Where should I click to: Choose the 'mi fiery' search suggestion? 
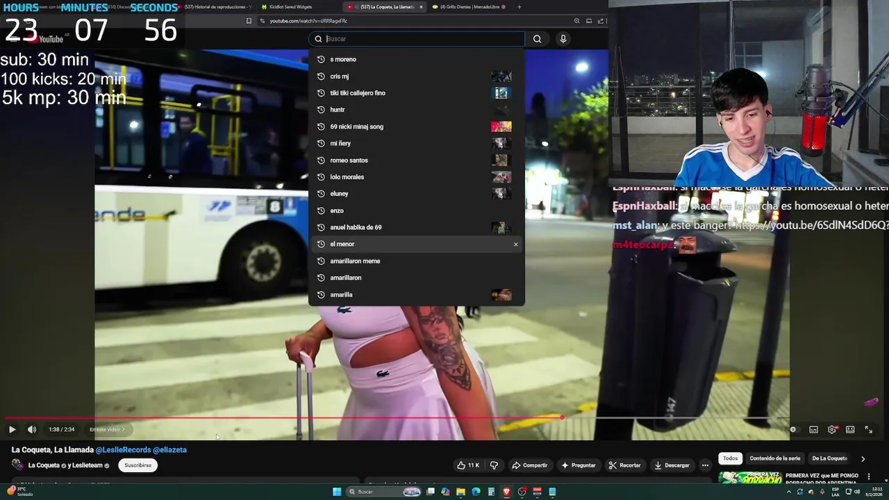[417, 143]
